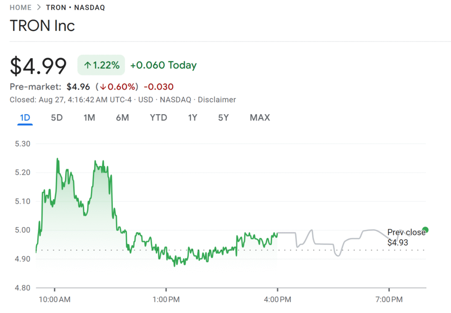Image resolution: width=451 pixels, height=313 pixels.
Task: Show the 6M price chart
Action: tap(122, 118)
